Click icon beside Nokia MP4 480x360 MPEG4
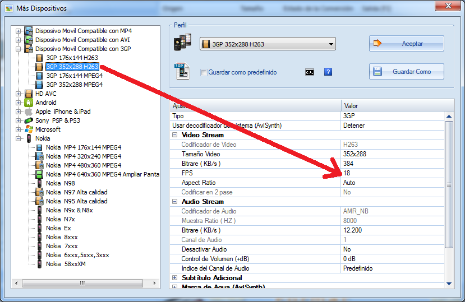 pos(39,165)
